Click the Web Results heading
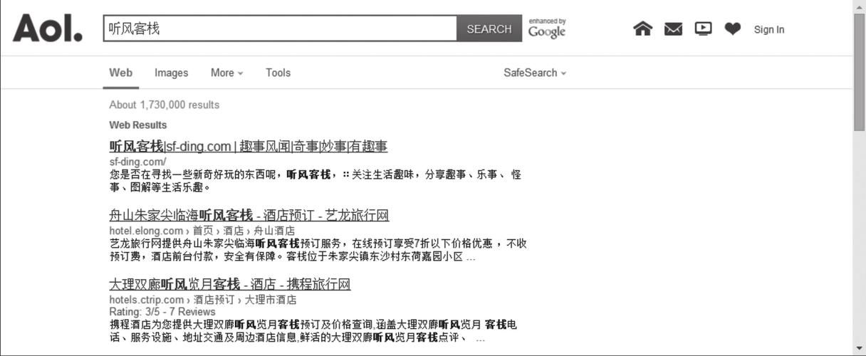The width and height of the screenshot is (866, 356). [x=138, y=125]
